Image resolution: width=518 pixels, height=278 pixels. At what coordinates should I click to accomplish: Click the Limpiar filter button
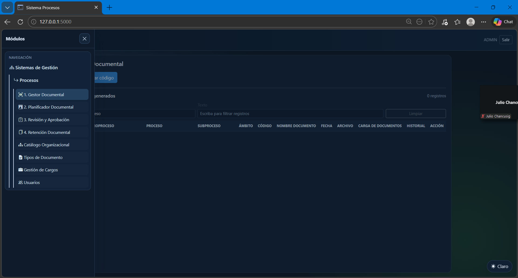coord(416,114)
